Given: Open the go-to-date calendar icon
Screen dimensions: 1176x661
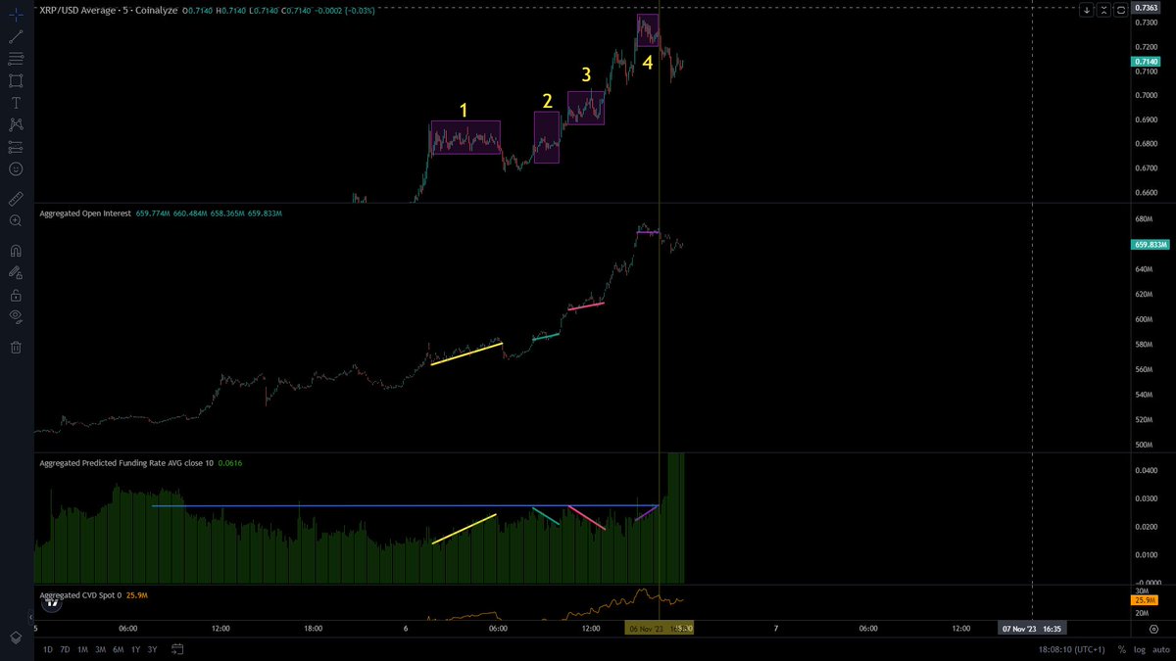Looking at the screenshot, I should click(177, 648).
